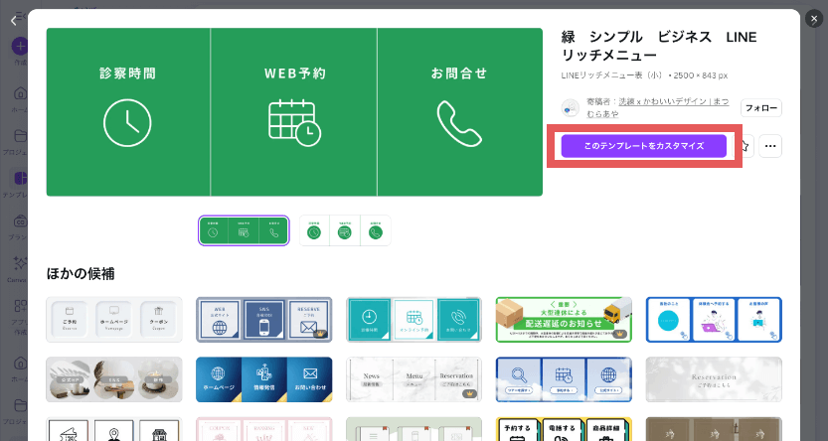Click the back arrow at top left
Screen dimensions: 828x441
(13, 20)
